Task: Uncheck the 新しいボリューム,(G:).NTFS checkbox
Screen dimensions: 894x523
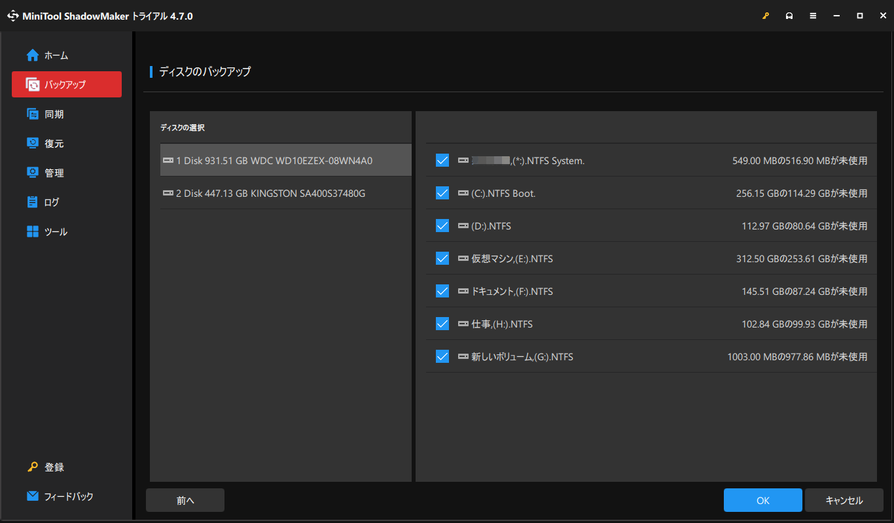Action: click(442, 356)
